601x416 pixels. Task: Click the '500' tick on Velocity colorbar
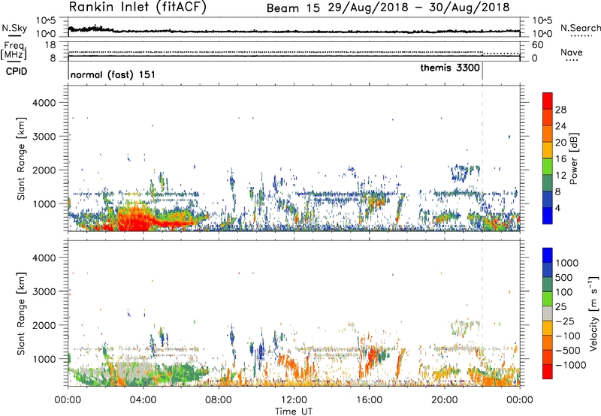[566, 277]
